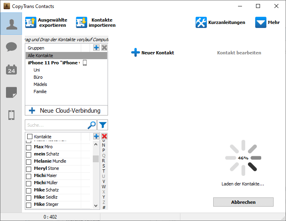This screenshot has height=221, width=286.
Task: Open the Messages sidebar section
Action: [11, 47]
